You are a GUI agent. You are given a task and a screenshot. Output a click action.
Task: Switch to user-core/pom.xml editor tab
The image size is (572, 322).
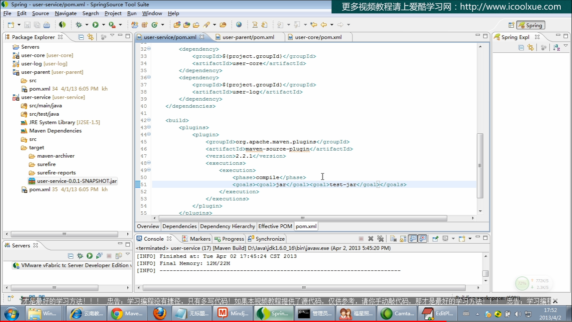pos(318,37)
